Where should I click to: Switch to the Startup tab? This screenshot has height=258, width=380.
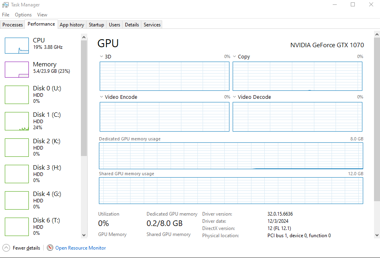click(x=97, y=25)
